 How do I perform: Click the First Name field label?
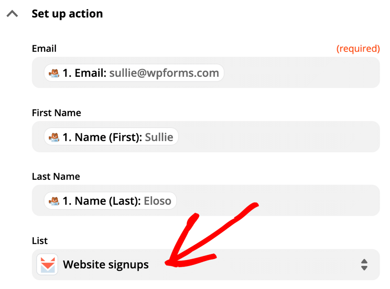[56, 113]
